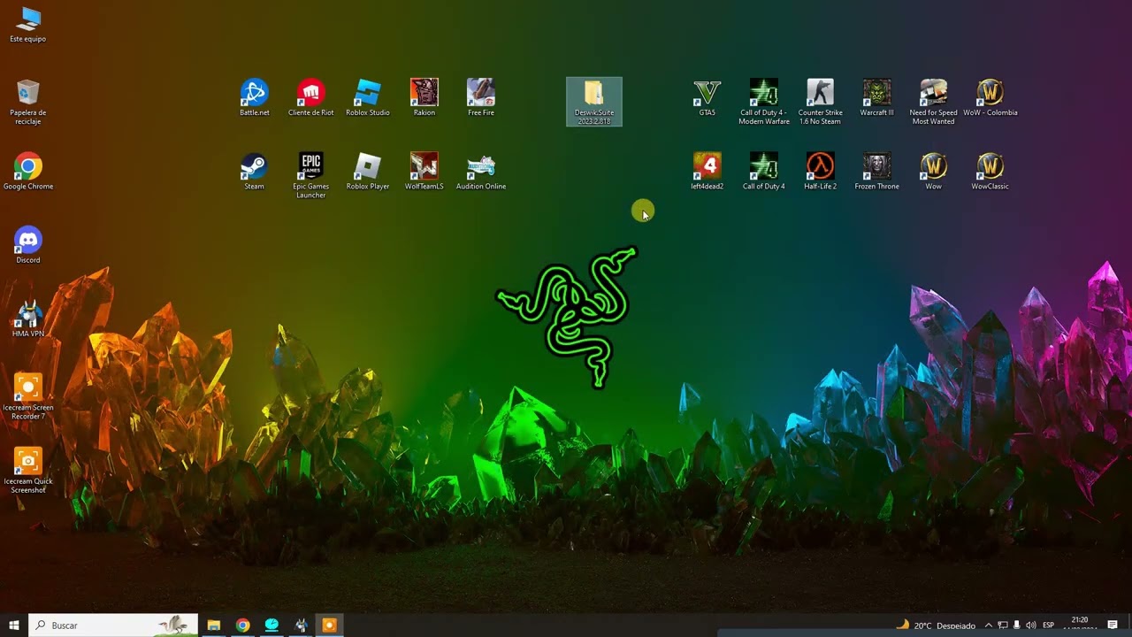The height and width of the screenshot is (637, 1132).
Task: Click the device tray icon beside volume
Action: click(1017, 625)
